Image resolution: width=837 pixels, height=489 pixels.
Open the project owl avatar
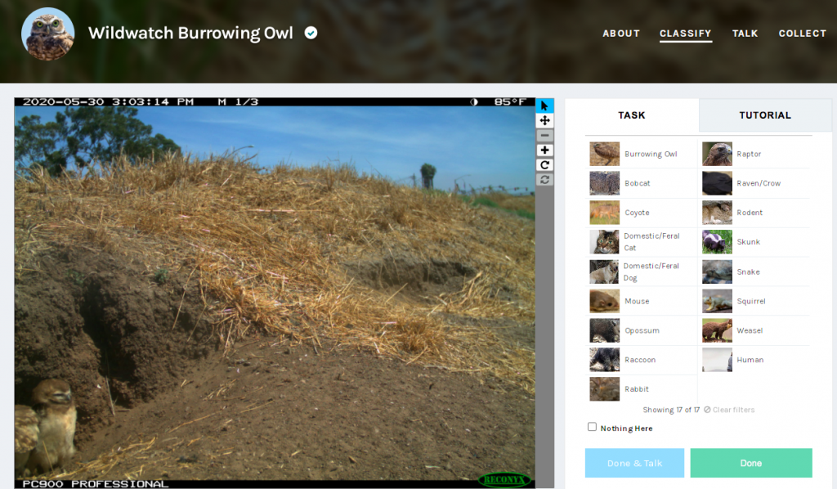click(48, 34)
